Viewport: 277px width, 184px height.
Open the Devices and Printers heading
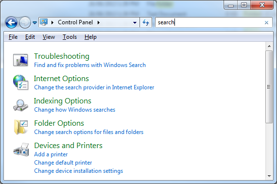point(69,146)
